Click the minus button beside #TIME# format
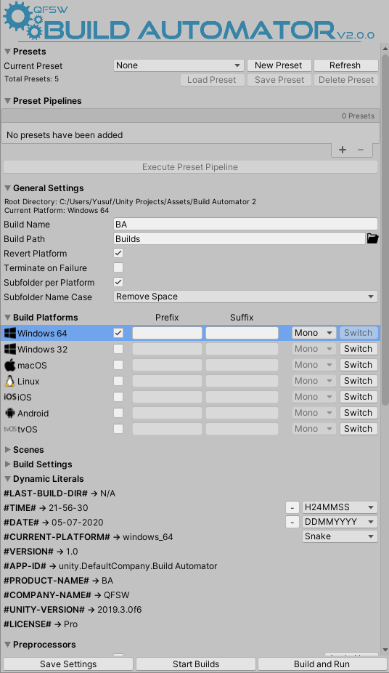The image size is (389, 673). click(292, 507)
